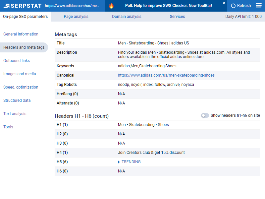This screenshot has width=265, height=199.
Task: Click the Canonical row label
Action: click(x=65, y=75)
